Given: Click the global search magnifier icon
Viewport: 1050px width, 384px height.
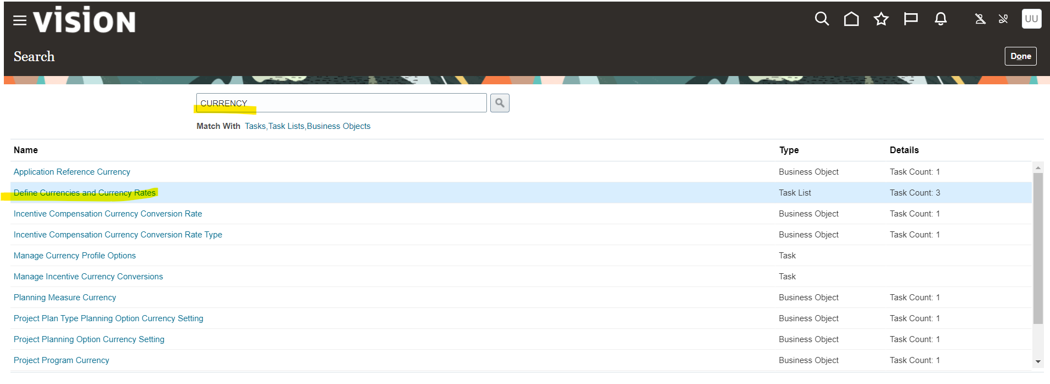Looking at the screenshot, I should pyautogui.click(x=822, y=19).
